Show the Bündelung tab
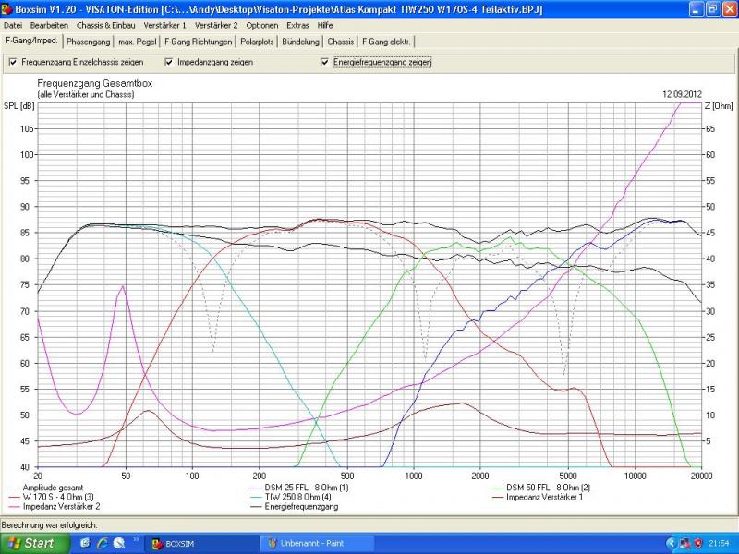 (x=301, y=42)
